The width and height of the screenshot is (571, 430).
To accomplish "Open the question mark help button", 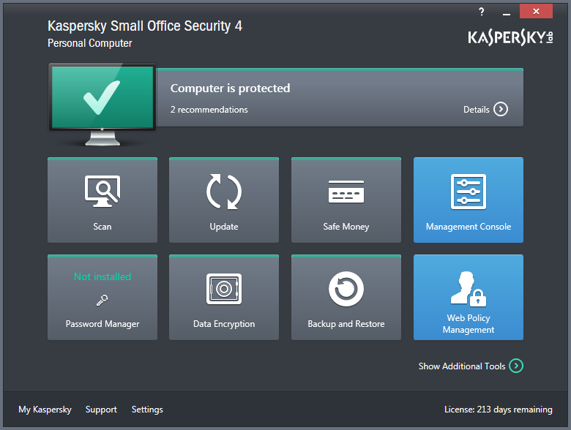I will tap(482, 12).
